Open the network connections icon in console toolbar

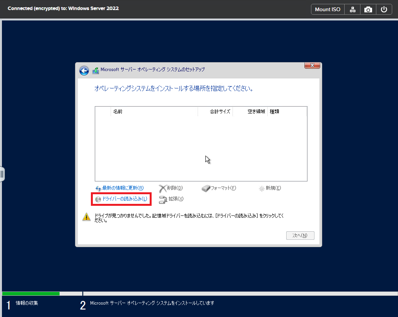click(352, 9)
